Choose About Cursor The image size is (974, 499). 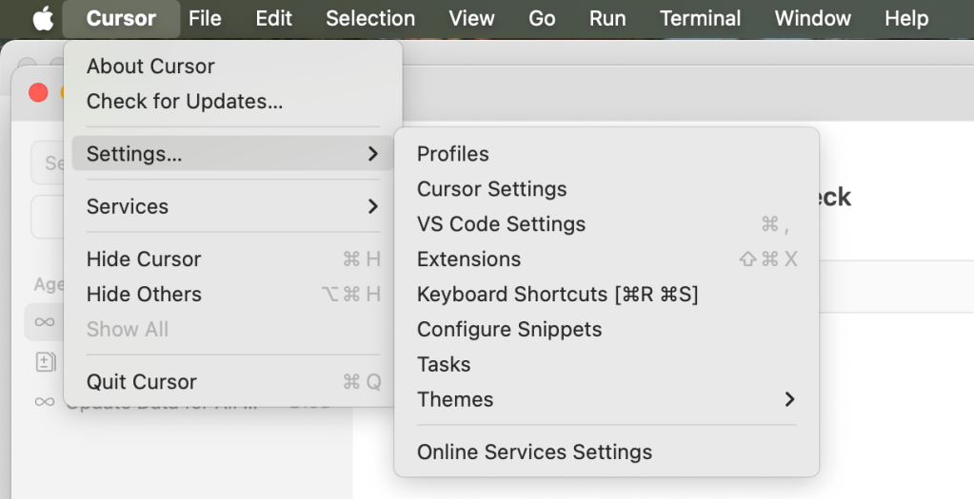point(150,67)
